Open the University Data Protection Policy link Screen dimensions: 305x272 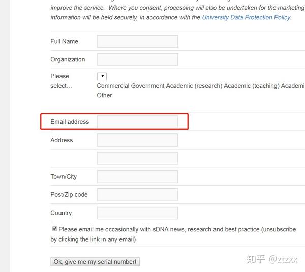point(246,17)
